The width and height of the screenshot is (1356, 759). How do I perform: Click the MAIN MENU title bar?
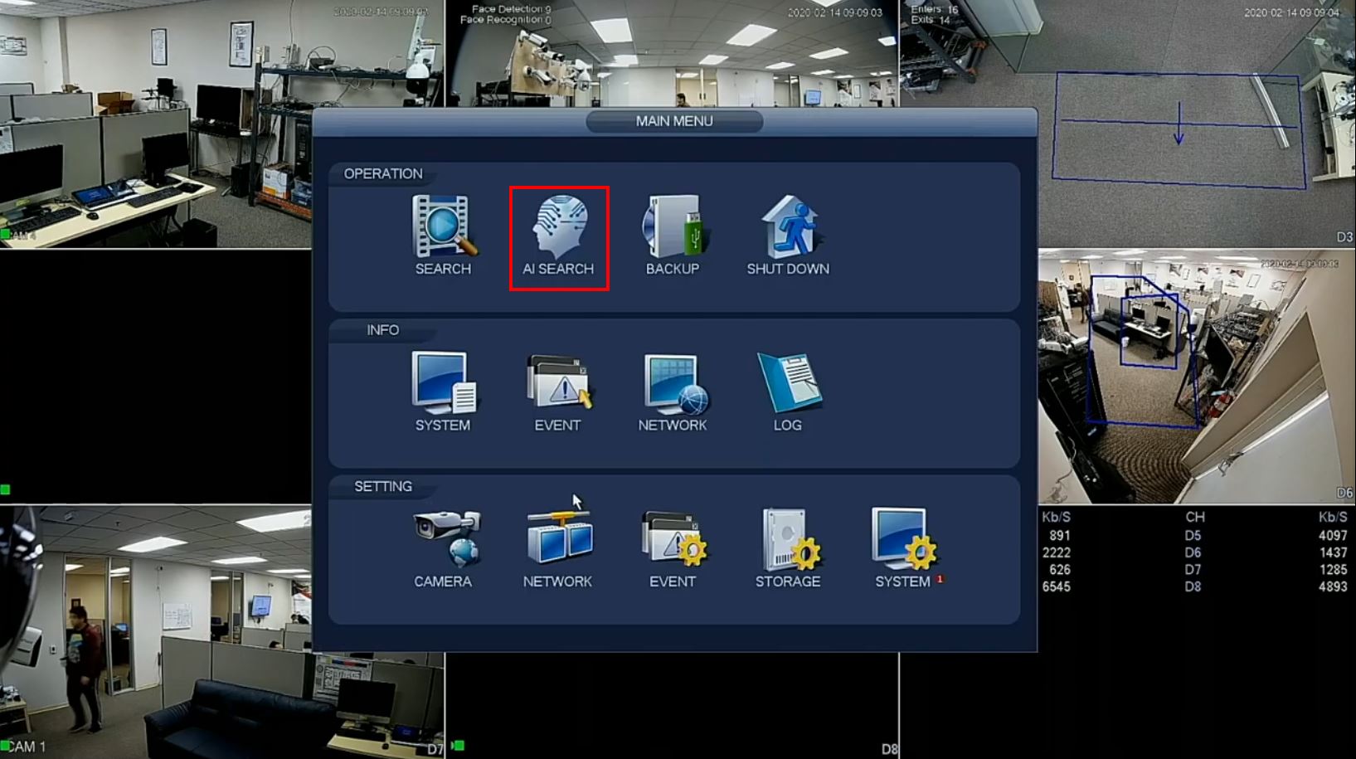(x=674, y=121)
